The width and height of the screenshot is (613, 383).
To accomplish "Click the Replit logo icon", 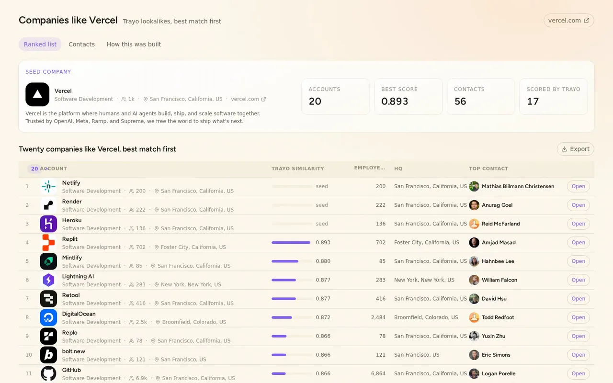I will pos(48,243).
